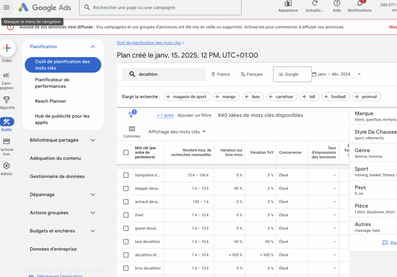Check the decathlon bl... row checkbox
397x277 pixels.
pyautogui.click(x=126, y=255)
